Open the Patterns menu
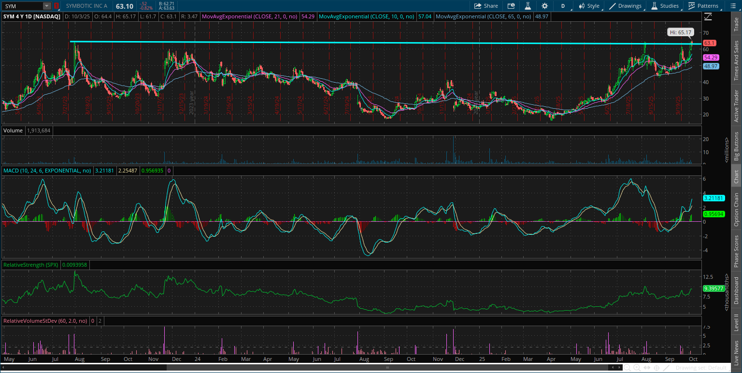This screenshot has width=742, height=373. point(703,6)
